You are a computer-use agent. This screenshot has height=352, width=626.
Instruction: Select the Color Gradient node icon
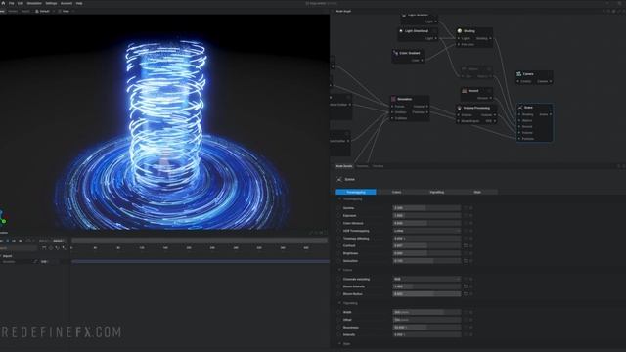tap(395, 53)
